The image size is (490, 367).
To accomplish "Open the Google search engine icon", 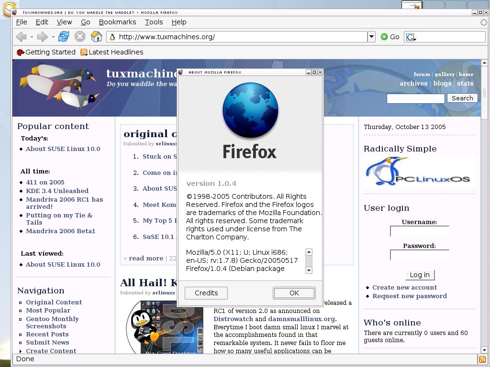I will click(411, 37).
